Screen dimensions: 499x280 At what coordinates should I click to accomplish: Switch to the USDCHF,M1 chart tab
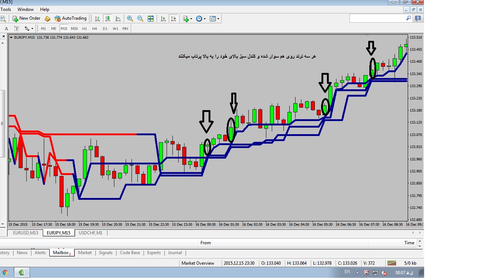click(x=91, y=233)
